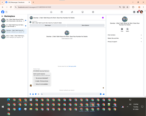Open File Explorer from the taskbar
146x116 pixels.
pos(31,109)
